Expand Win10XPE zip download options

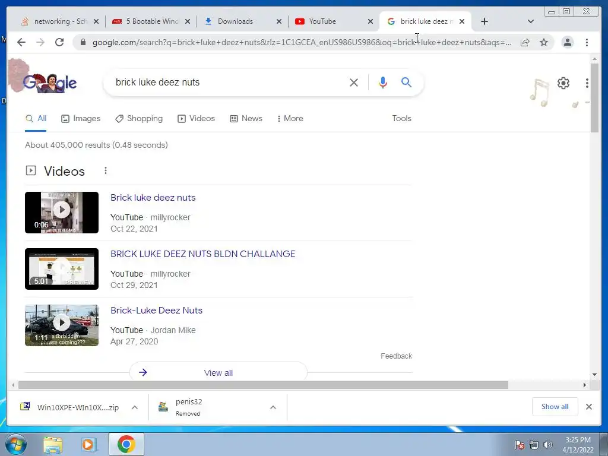click(135, 407)
